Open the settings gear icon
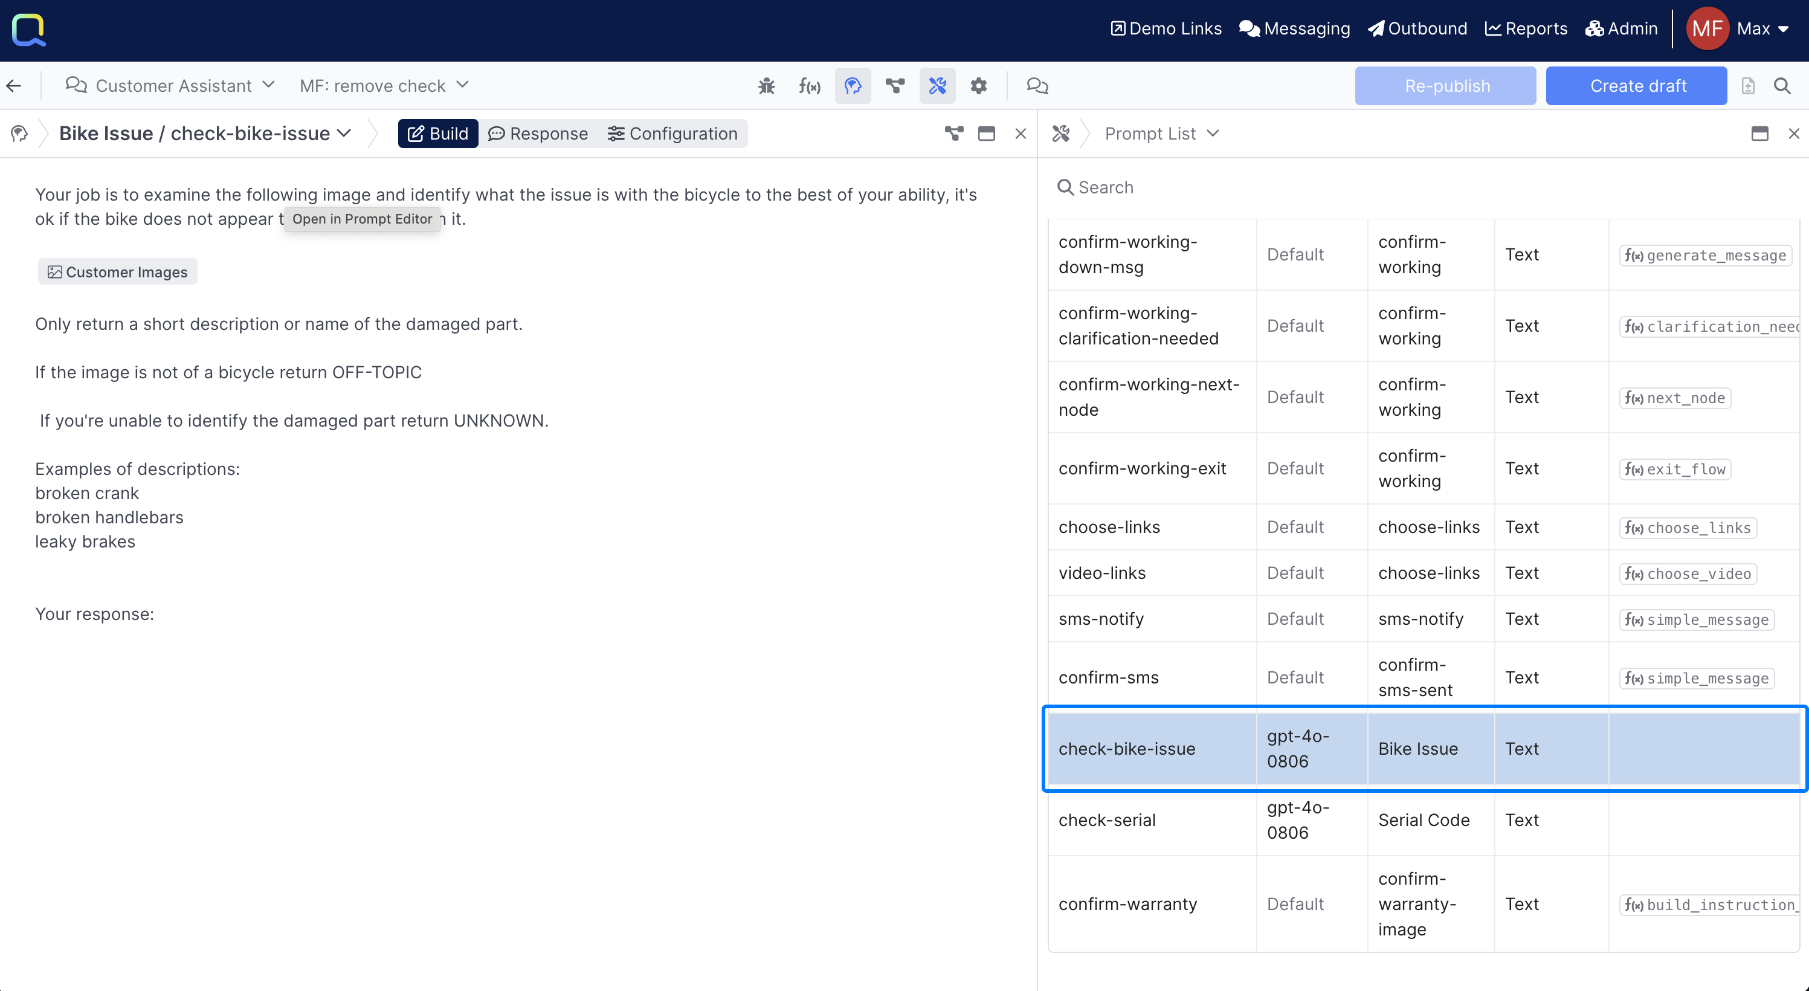This screenshot has width=1809, height=991. coord(979,86)
